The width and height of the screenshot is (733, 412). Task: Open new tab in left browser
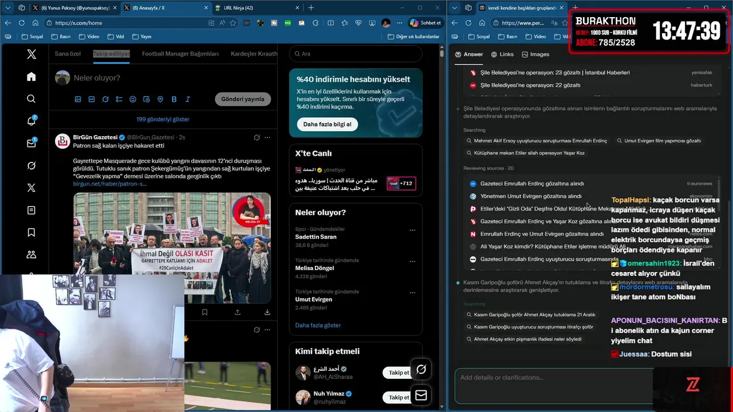click(x=311, y=8)
